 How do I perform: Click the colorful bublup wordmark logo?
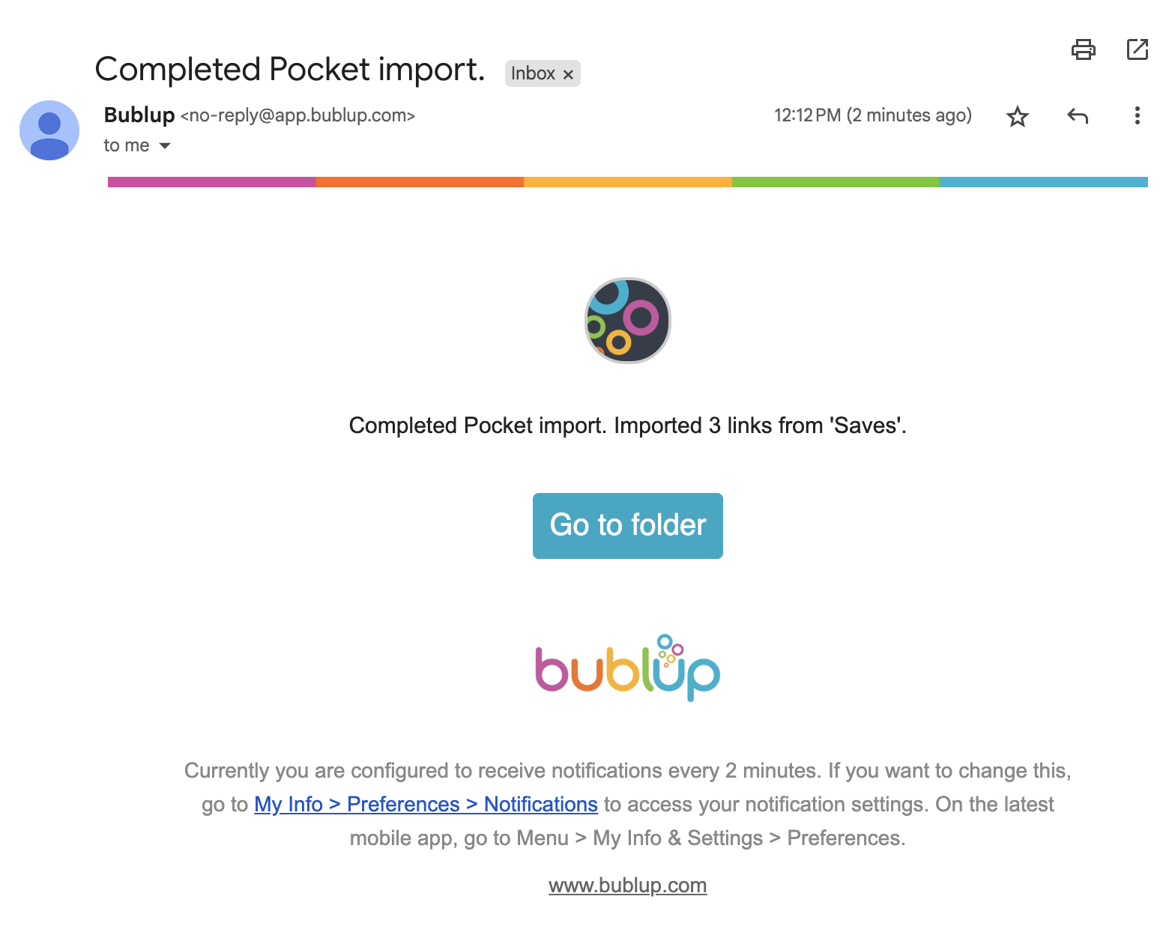pyautogui.click(x=627, y=668)
